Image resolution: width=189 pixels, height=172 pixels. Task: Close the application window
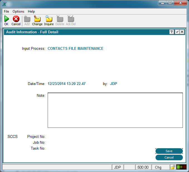180,3
